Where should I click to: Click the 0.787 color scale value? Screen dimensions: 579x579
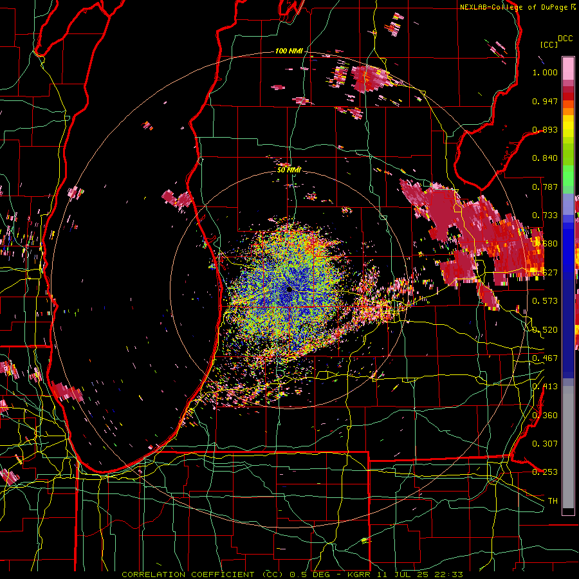[x=545, y=187]
